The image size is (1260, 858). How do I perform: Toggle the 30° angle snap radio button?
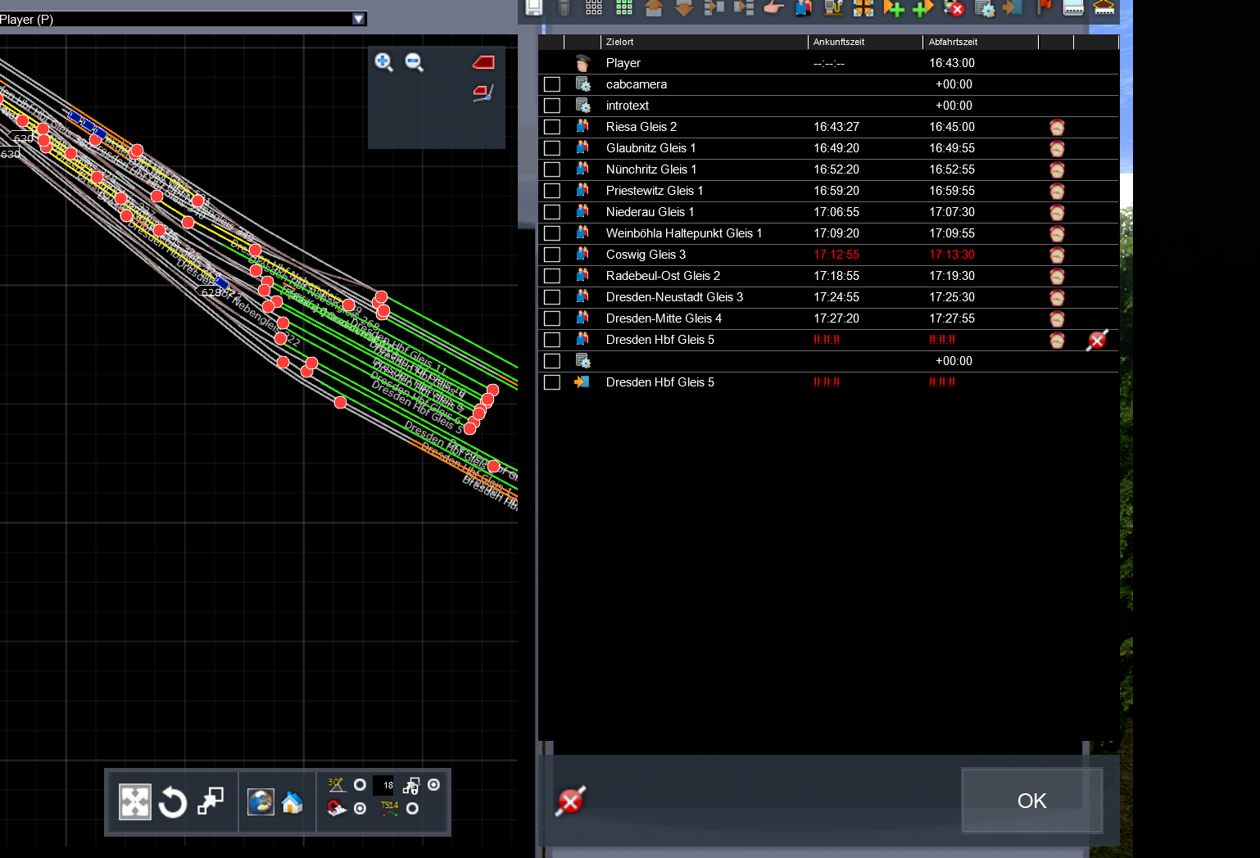(x=360, y=785)
